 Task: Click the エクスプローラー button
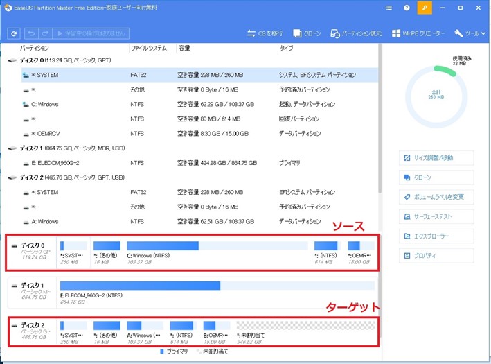coord(436,236)
